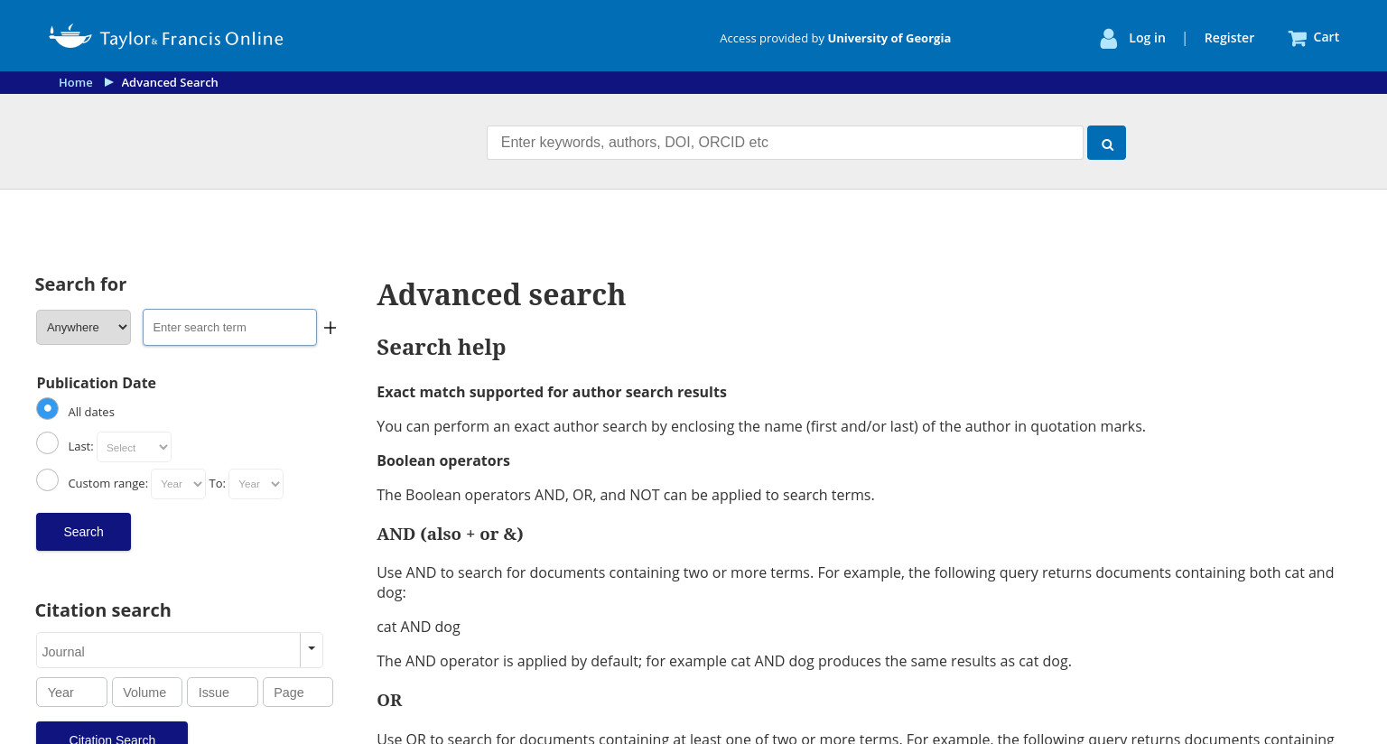
Task: Focus the citation Page field
Action: pos(298,692)
